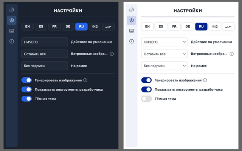Click Генерировать изображения label in dark panel
The image size is (242, 151).
[58, 80]
